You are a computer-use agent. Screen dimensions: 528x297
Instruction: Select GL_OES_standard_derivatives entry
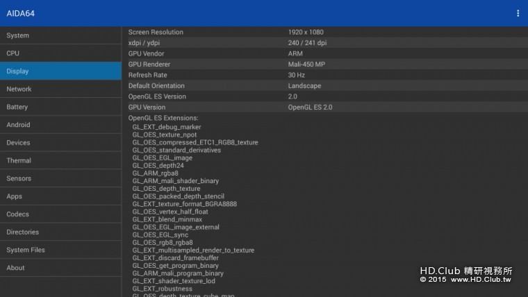click(x=176, y=150)
